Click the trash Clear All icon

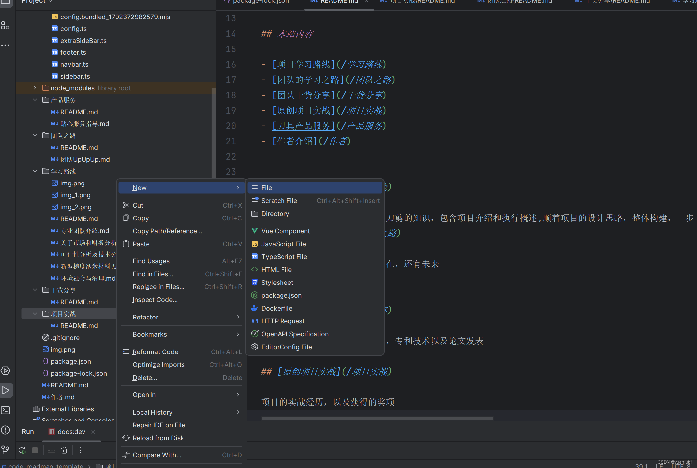pyautogui.click(x=64, y=450)
